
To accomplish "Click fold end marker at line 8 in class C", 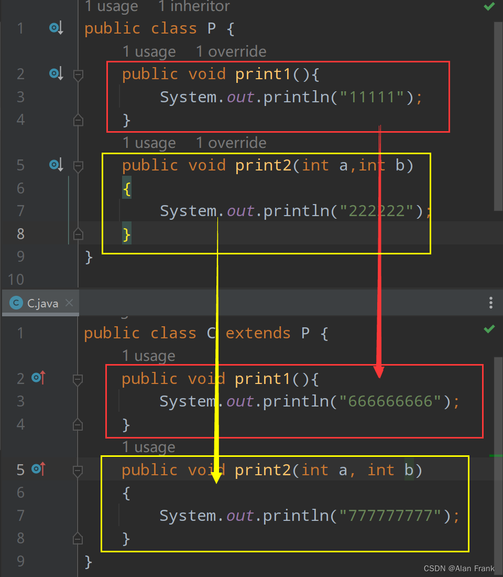I will (78, 539).
